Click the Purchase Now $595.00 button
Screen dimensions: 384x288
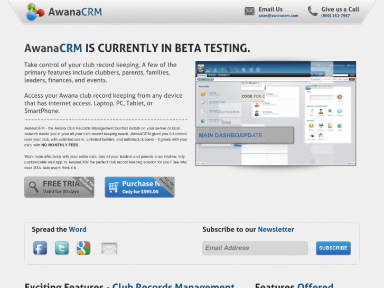[139, 187]
